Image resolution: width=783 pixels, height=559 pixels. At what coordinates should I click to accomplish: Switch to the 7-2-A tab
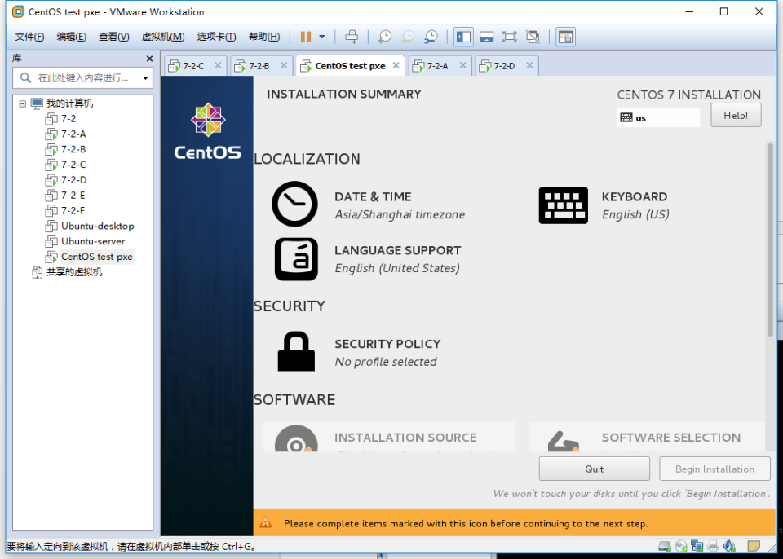click(x=437, y=66)
